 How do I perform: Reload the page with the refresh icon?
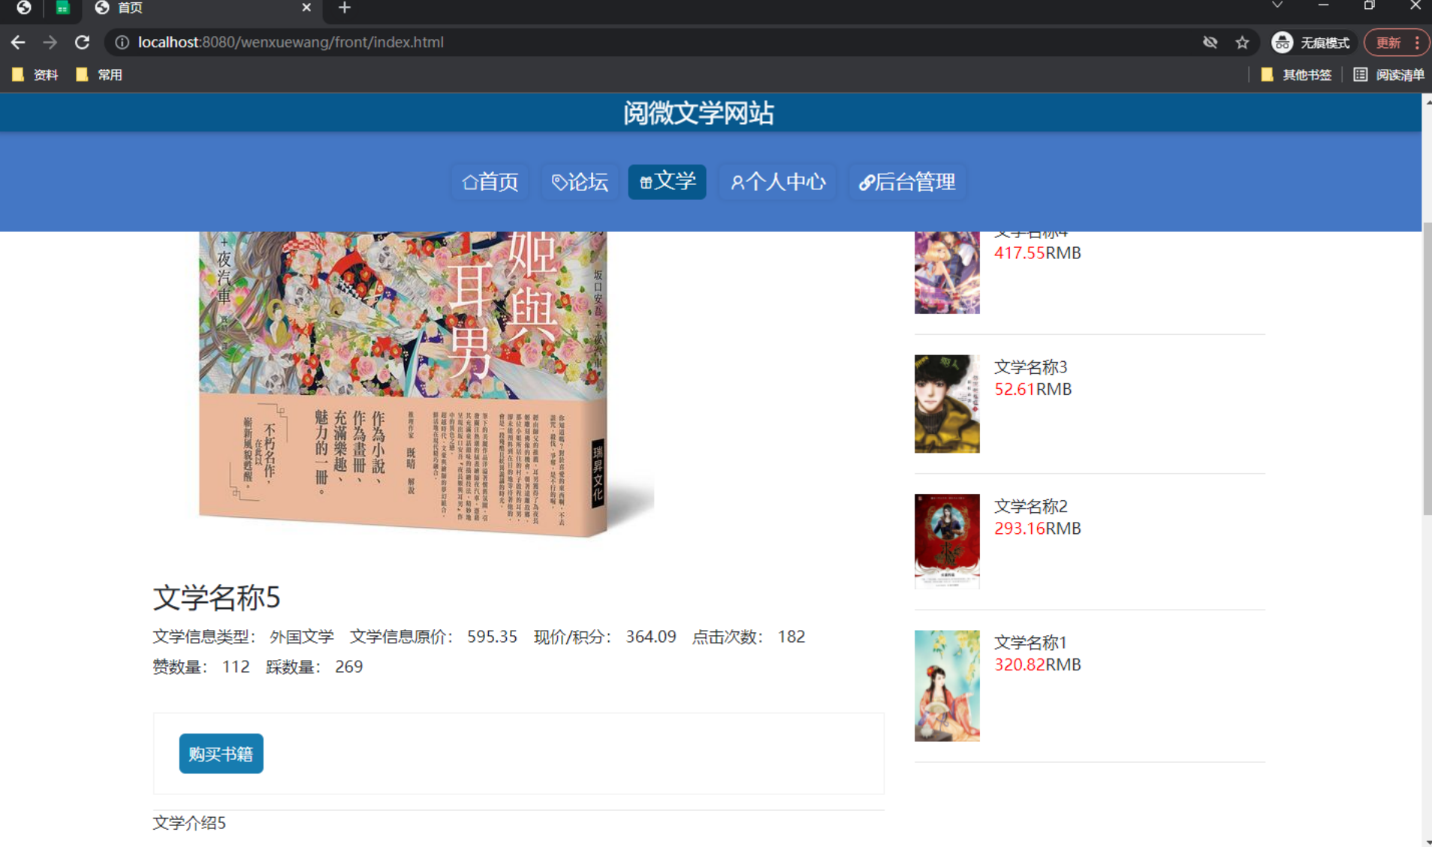[x=83, y=43]
